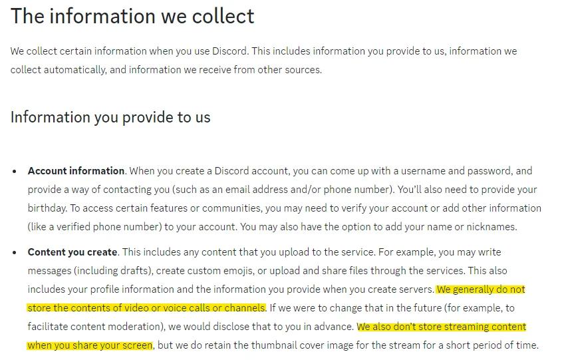The height and width of the screenshot is (360, 562).
Task: Click the bullet dot before Content you create
Action: pyautogui.click(x=15, y=253)
